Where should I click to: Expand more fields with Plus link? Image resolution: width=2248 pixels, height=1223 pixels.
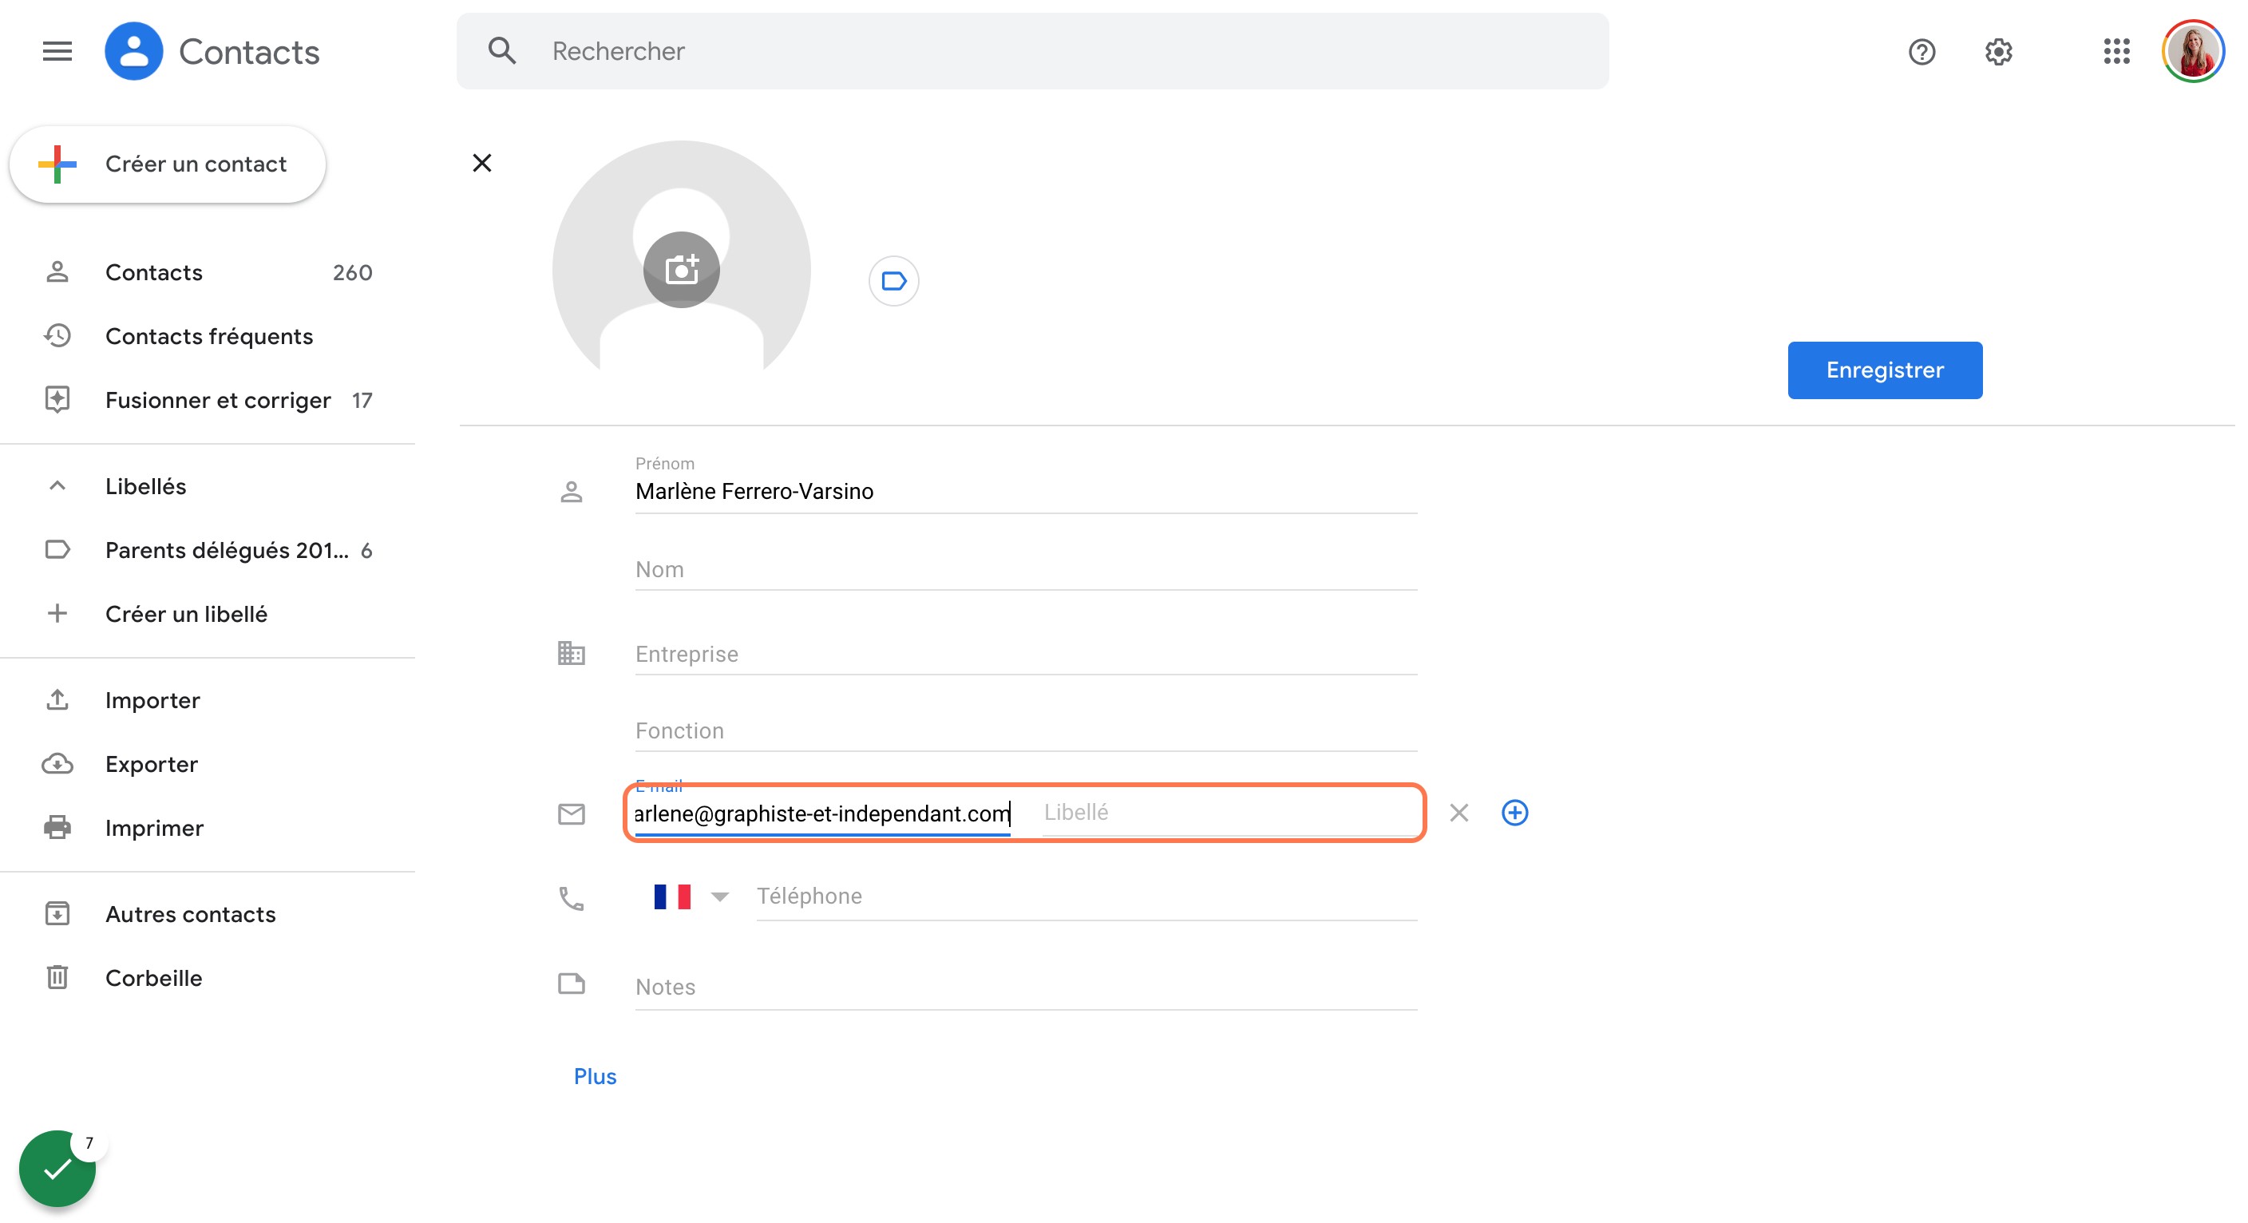coord(596,1076)
